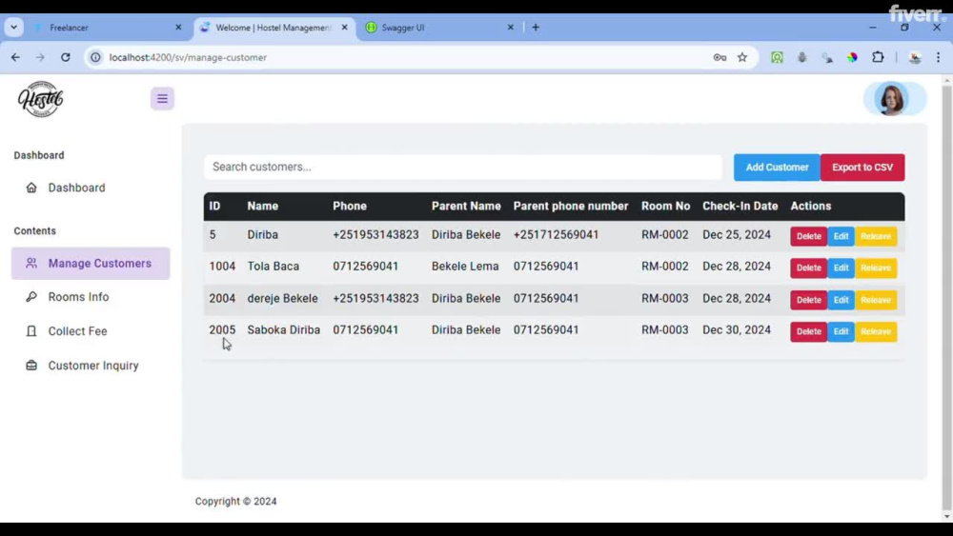Release customer dereje Bekele
Screen dimensions: 953x536
(x=876, y=300)
